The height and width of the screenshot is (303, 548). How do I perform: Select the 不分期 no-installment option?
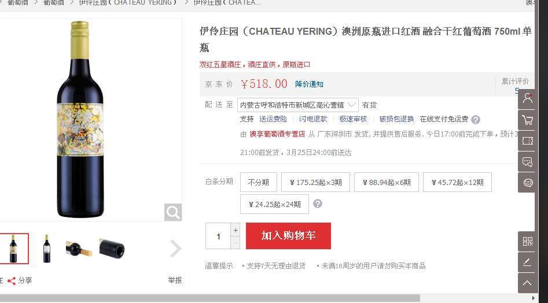259,182
